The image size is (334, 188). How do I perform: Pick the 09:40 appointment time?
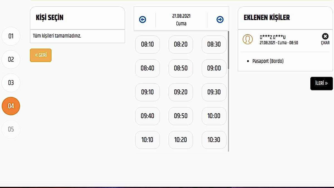[x=147, y=116]
